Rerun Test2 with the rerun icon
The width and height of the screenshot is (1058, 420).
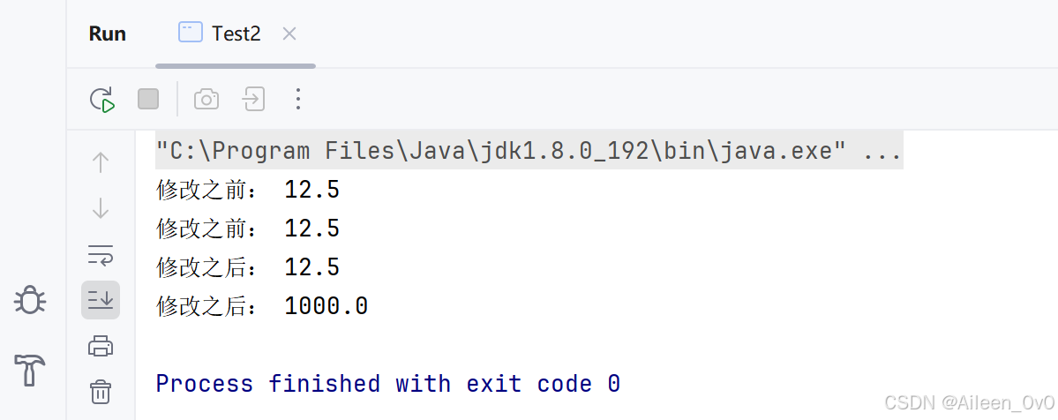coord(101,99)
